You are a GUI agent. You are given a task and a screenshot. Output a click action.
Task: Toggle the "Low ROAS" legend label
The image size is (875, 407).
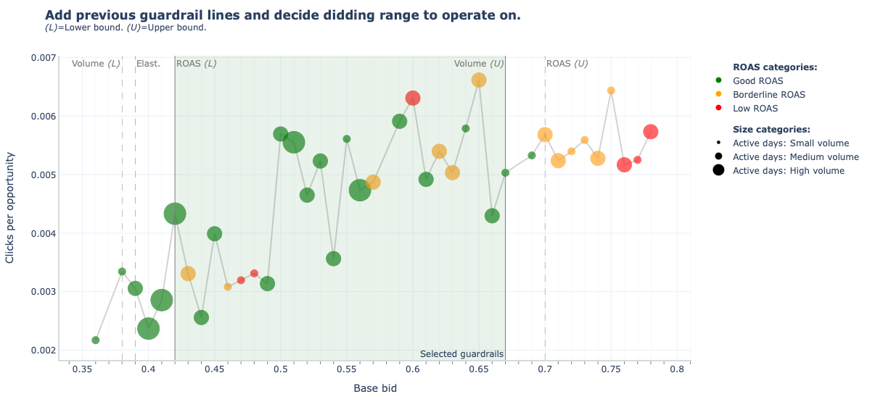[755, 109]
